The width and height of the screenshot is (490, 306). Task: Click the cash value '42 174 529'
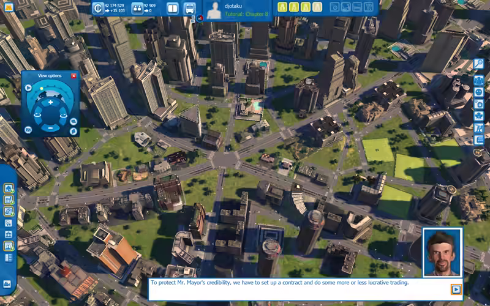click(x=114, y=6)
